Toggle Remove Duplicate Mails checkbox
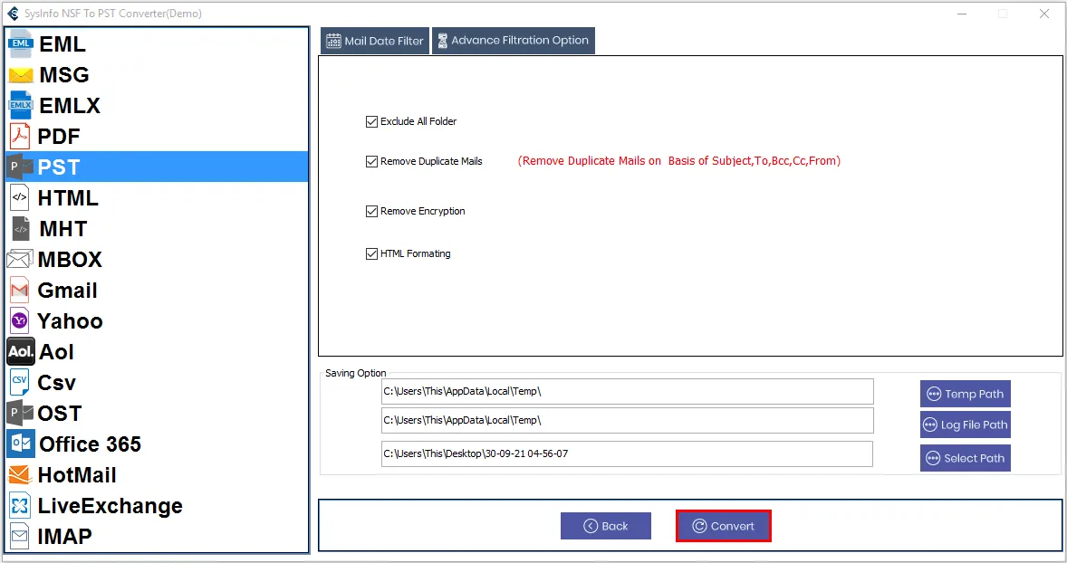This screenshot has width=1067, height=563. point(371,161)
